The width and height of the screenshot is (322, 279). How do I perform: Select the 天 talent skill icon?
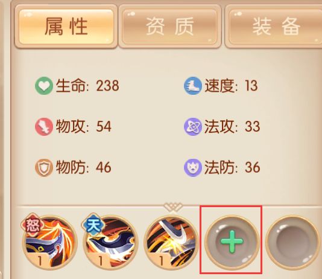[x=110, y=242]
